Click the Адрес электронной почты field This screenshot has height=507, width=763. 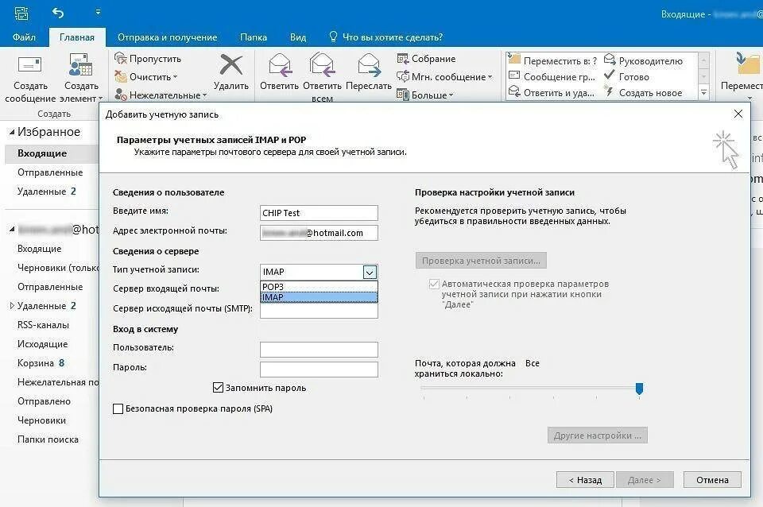pyautogui.click(x=319, y=233)
